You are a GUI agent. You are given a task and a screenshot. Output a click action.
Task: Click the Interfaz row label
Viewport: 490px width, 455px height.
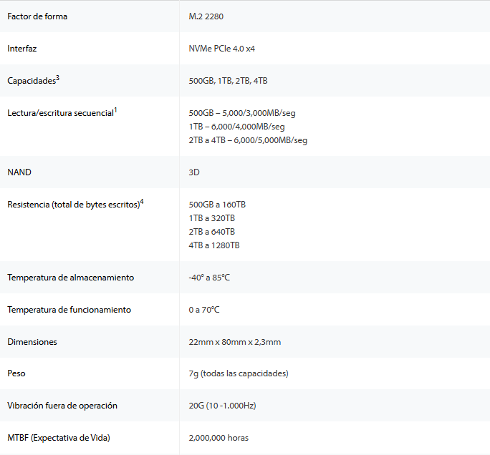click(x=21, y=49)
